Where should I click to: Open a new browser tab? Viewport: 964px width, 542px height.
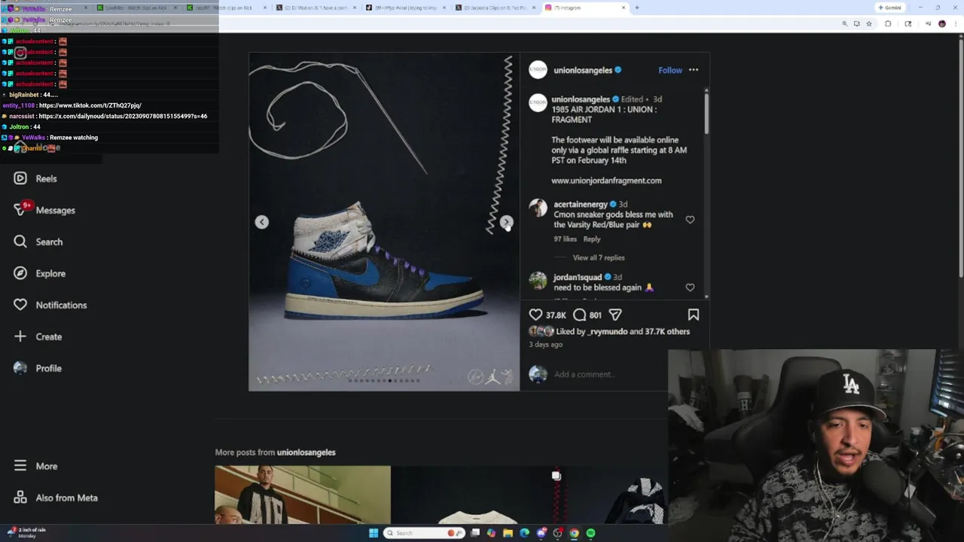click(636, 8)
